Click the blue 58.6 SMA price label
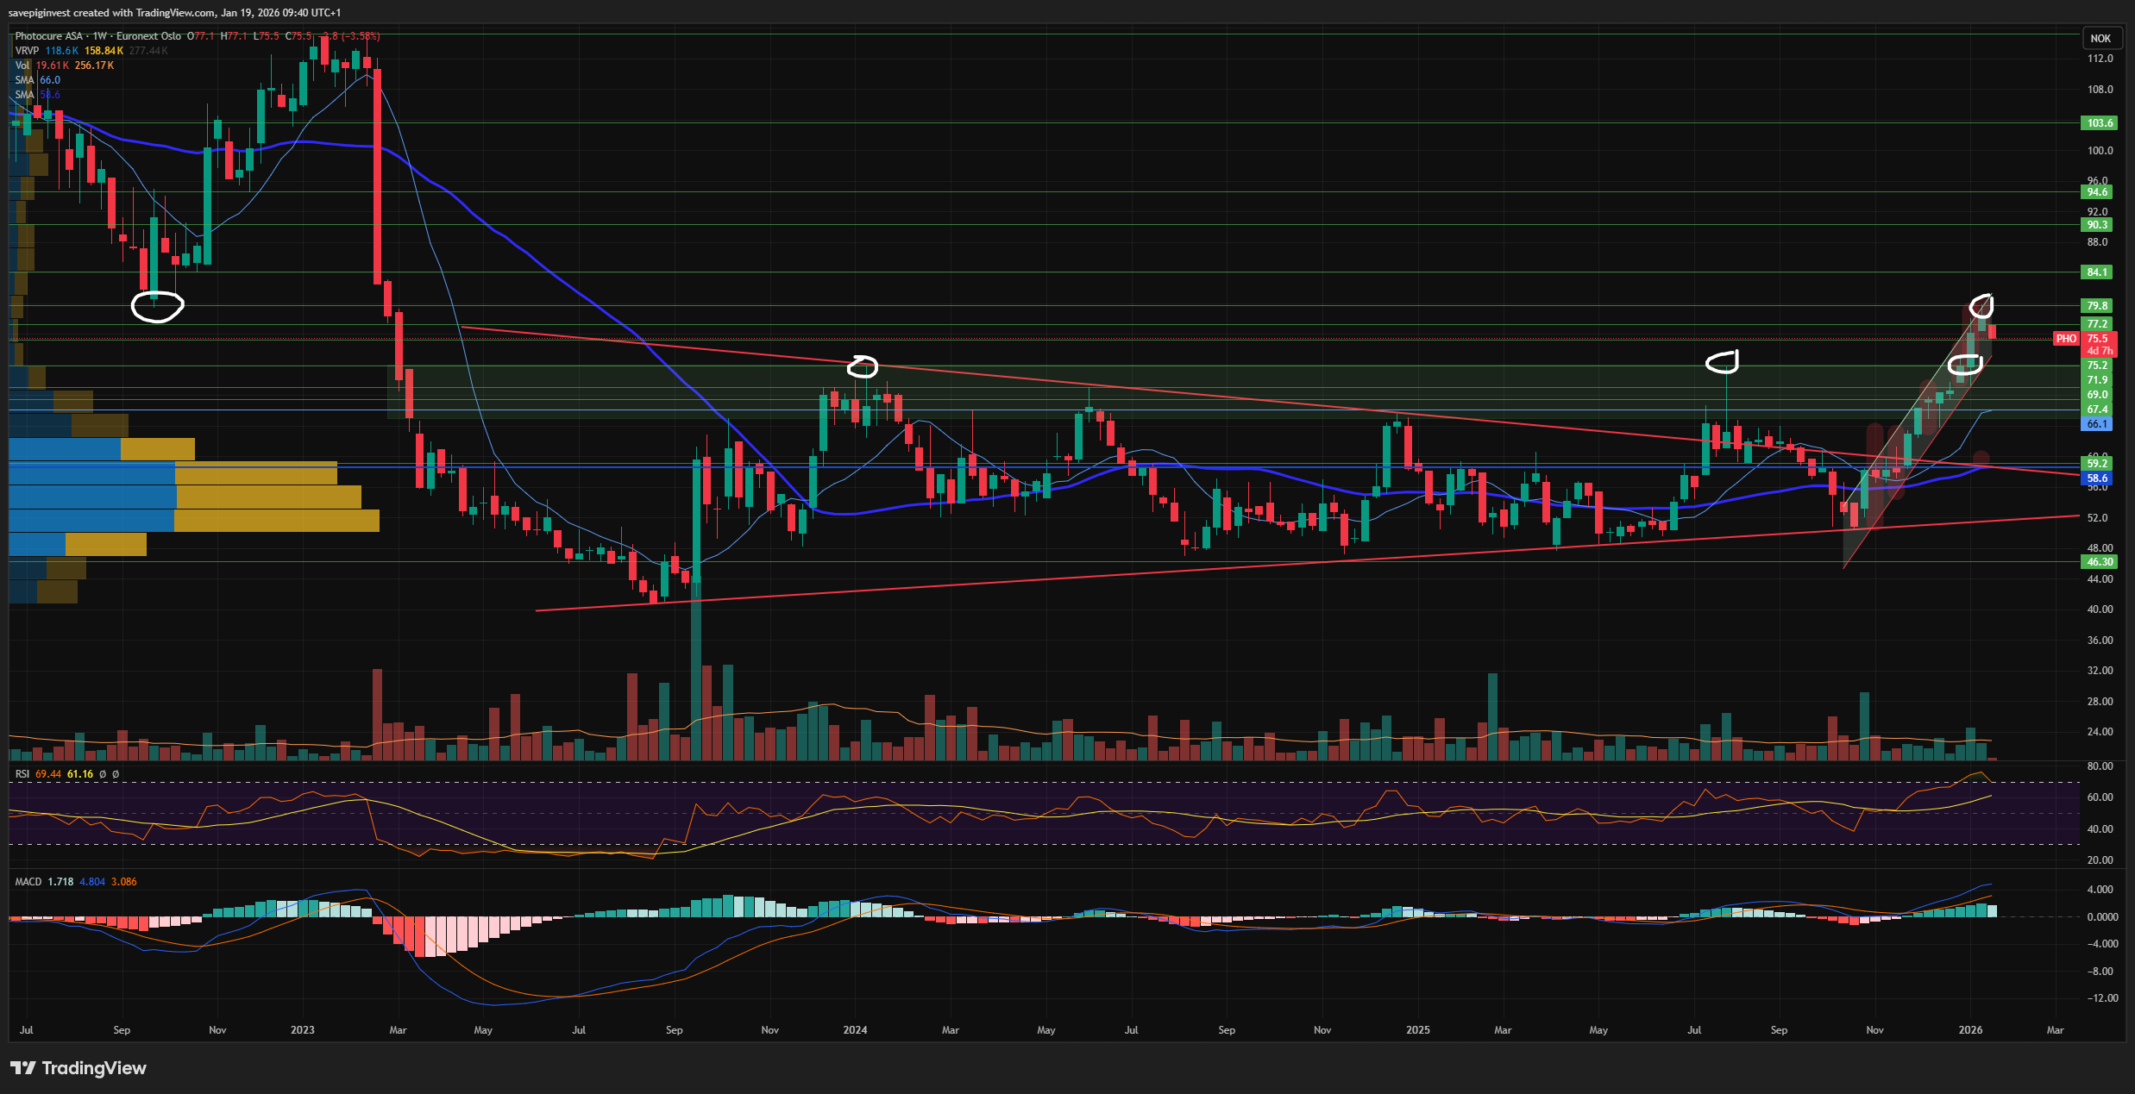 point(2097,478)
